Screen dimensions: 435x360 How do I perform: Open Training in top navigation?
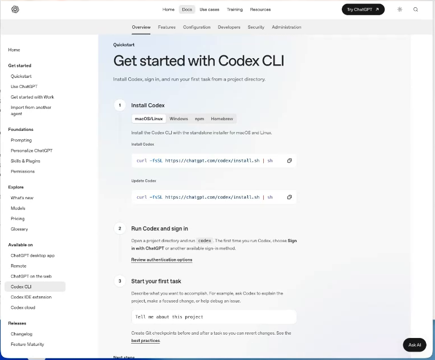coord(234,10)
